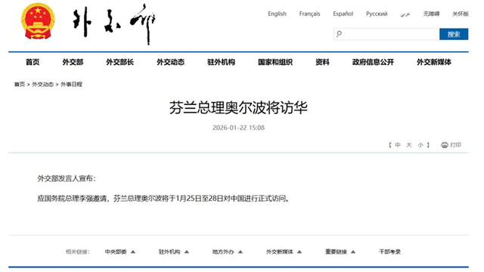Expand the 中央部委 related links dropdown
484x272 pixels.
coord(120,252)
